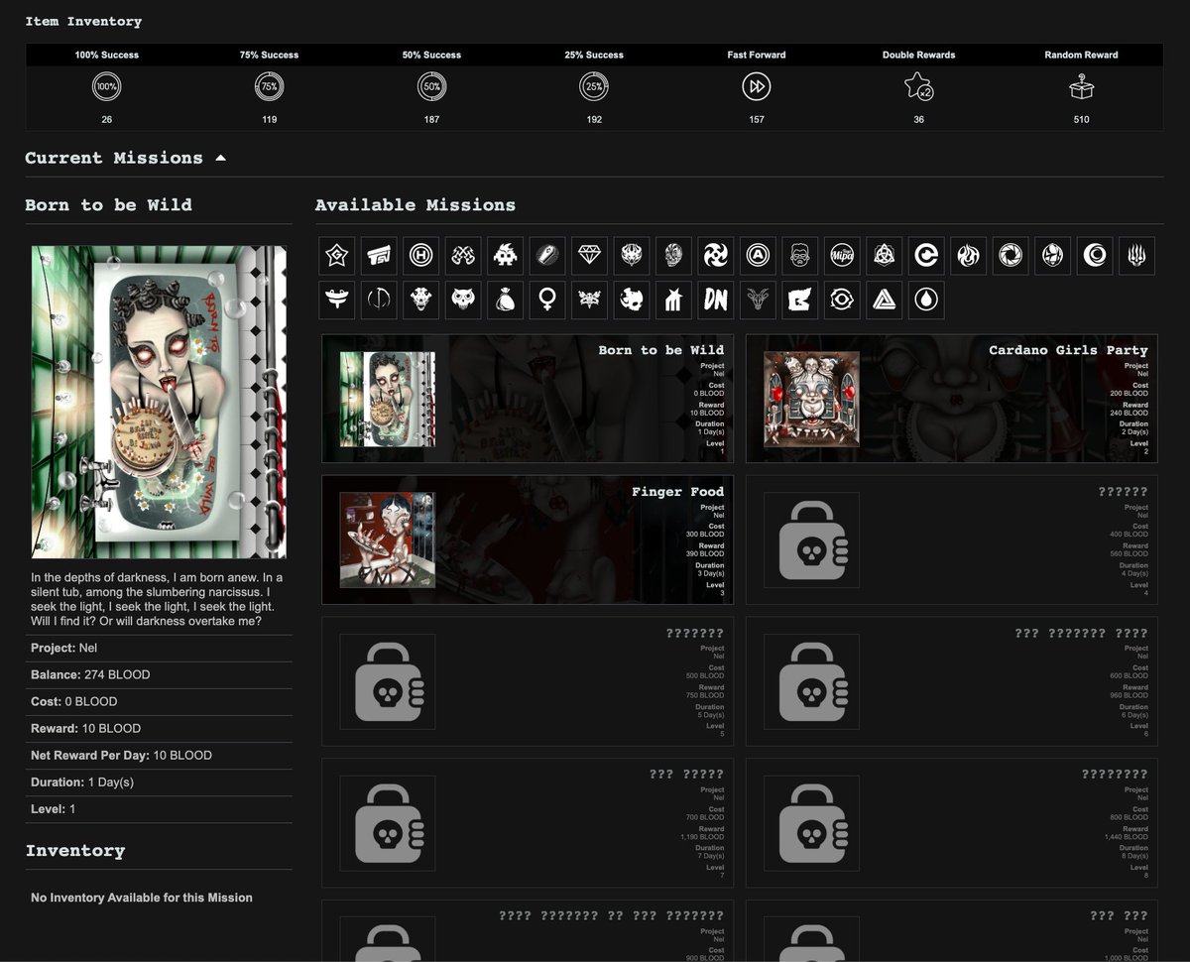
Task: Click the Cardano Girls Party thumbnail image
Action: 812,399
